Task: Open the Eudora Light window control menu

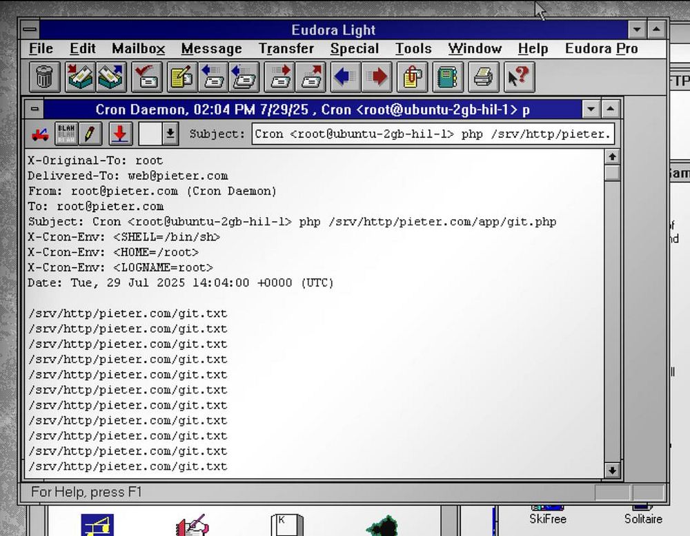Action: coord(30,30)
